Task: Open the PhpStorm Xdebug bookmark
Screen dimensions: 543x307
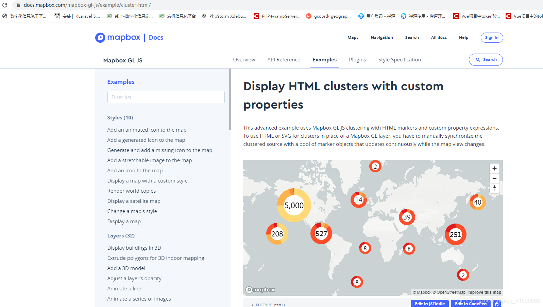Action: (x=224, y=16)
